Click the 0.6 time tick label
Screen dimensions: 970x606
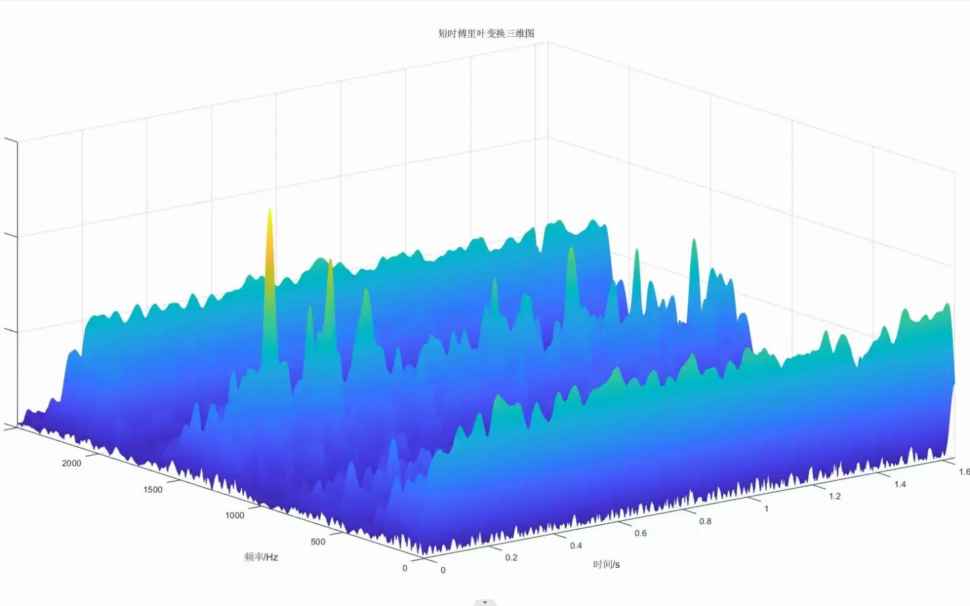(x=641, y=533)
